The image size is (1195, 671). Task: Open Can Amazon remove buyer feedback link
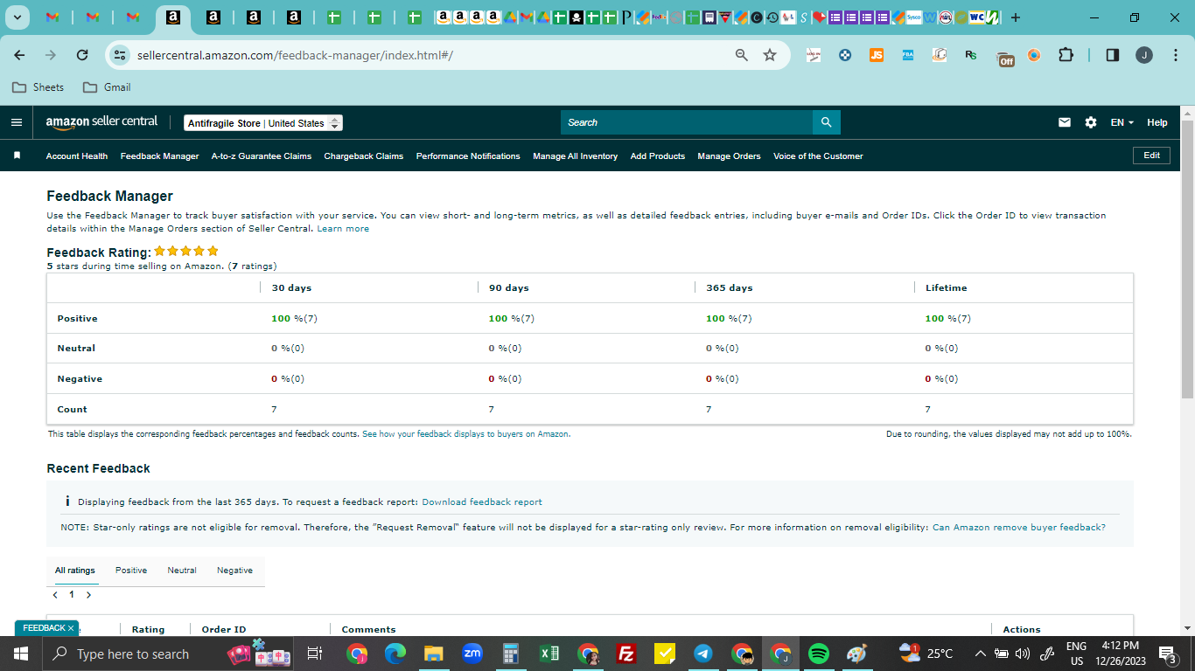(x=1019, y=527)
